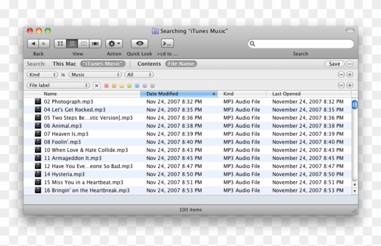The width and height of the screenshot is (381, 246).
Task: Click the folder icon in title bar
Action: 155,31
